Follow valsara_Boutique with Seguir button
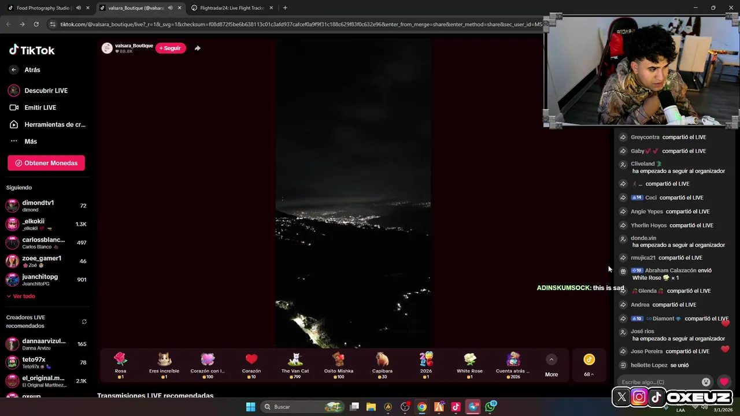 171,48
